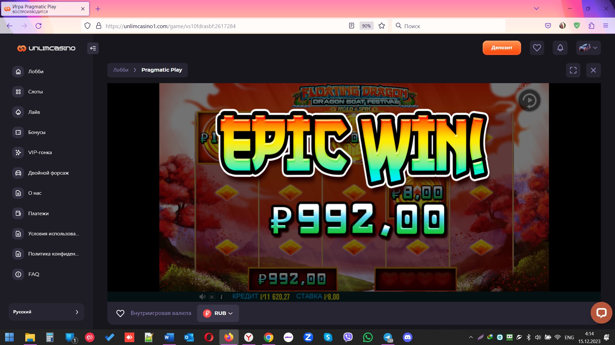The image size is (615, 345).
Task: Click the FAQ info icon
Action: pyautogui.click(x=18, y=274)
